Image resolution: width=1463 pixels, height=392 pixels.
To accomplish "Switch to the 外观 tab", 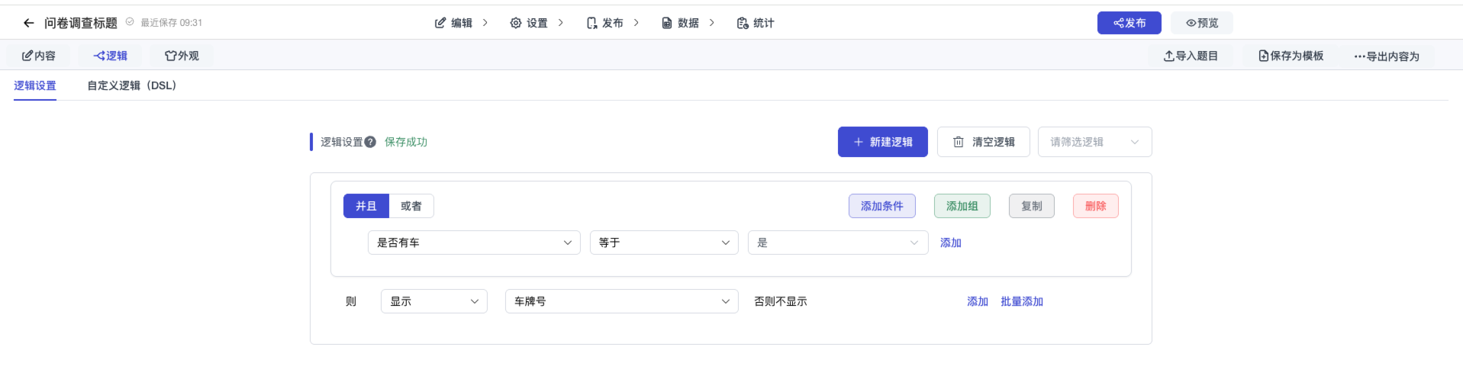I will coord(182,56).
